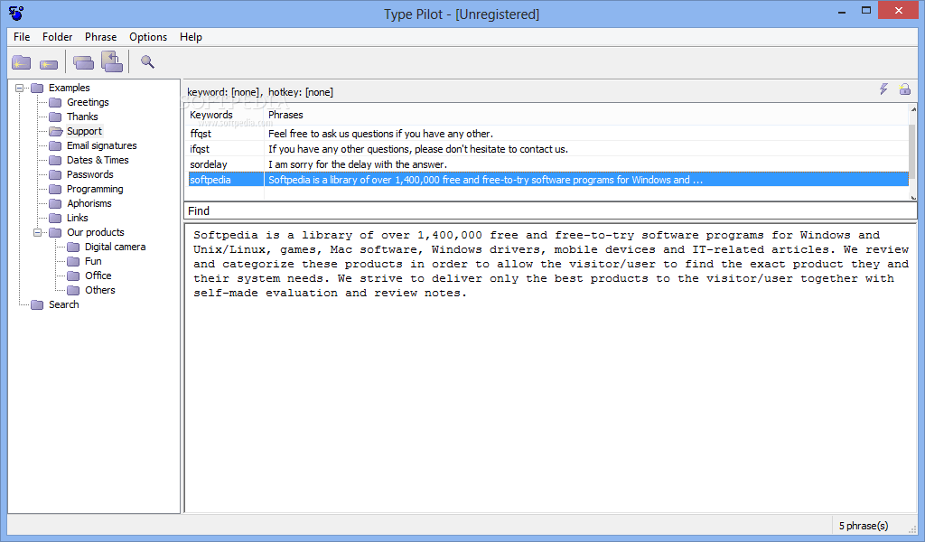The width and height of the screenshot is (925, 542).
Task: Close the Type Pilot window
Action: [899, 11]
